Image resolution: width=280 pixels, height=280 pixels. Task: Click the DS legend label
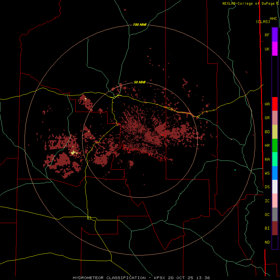point(267,187)
